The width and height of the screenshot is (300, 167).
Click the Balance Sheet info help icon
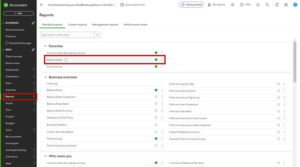(66, 60)
